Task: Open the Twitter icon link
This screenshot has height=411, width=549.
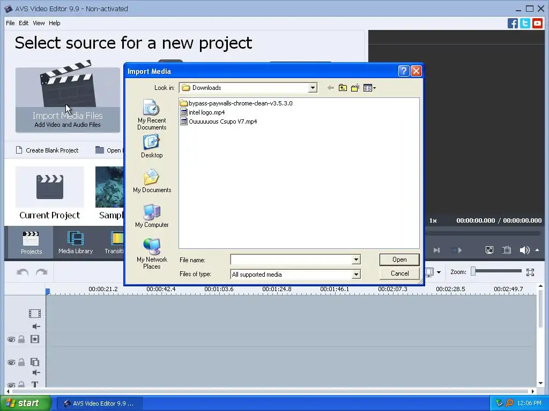Action: pos(525,24)
